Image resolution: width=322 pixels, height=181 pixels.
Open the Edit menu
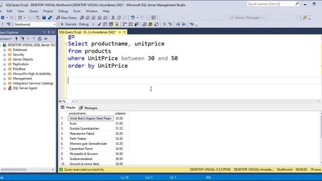(10, 11)
